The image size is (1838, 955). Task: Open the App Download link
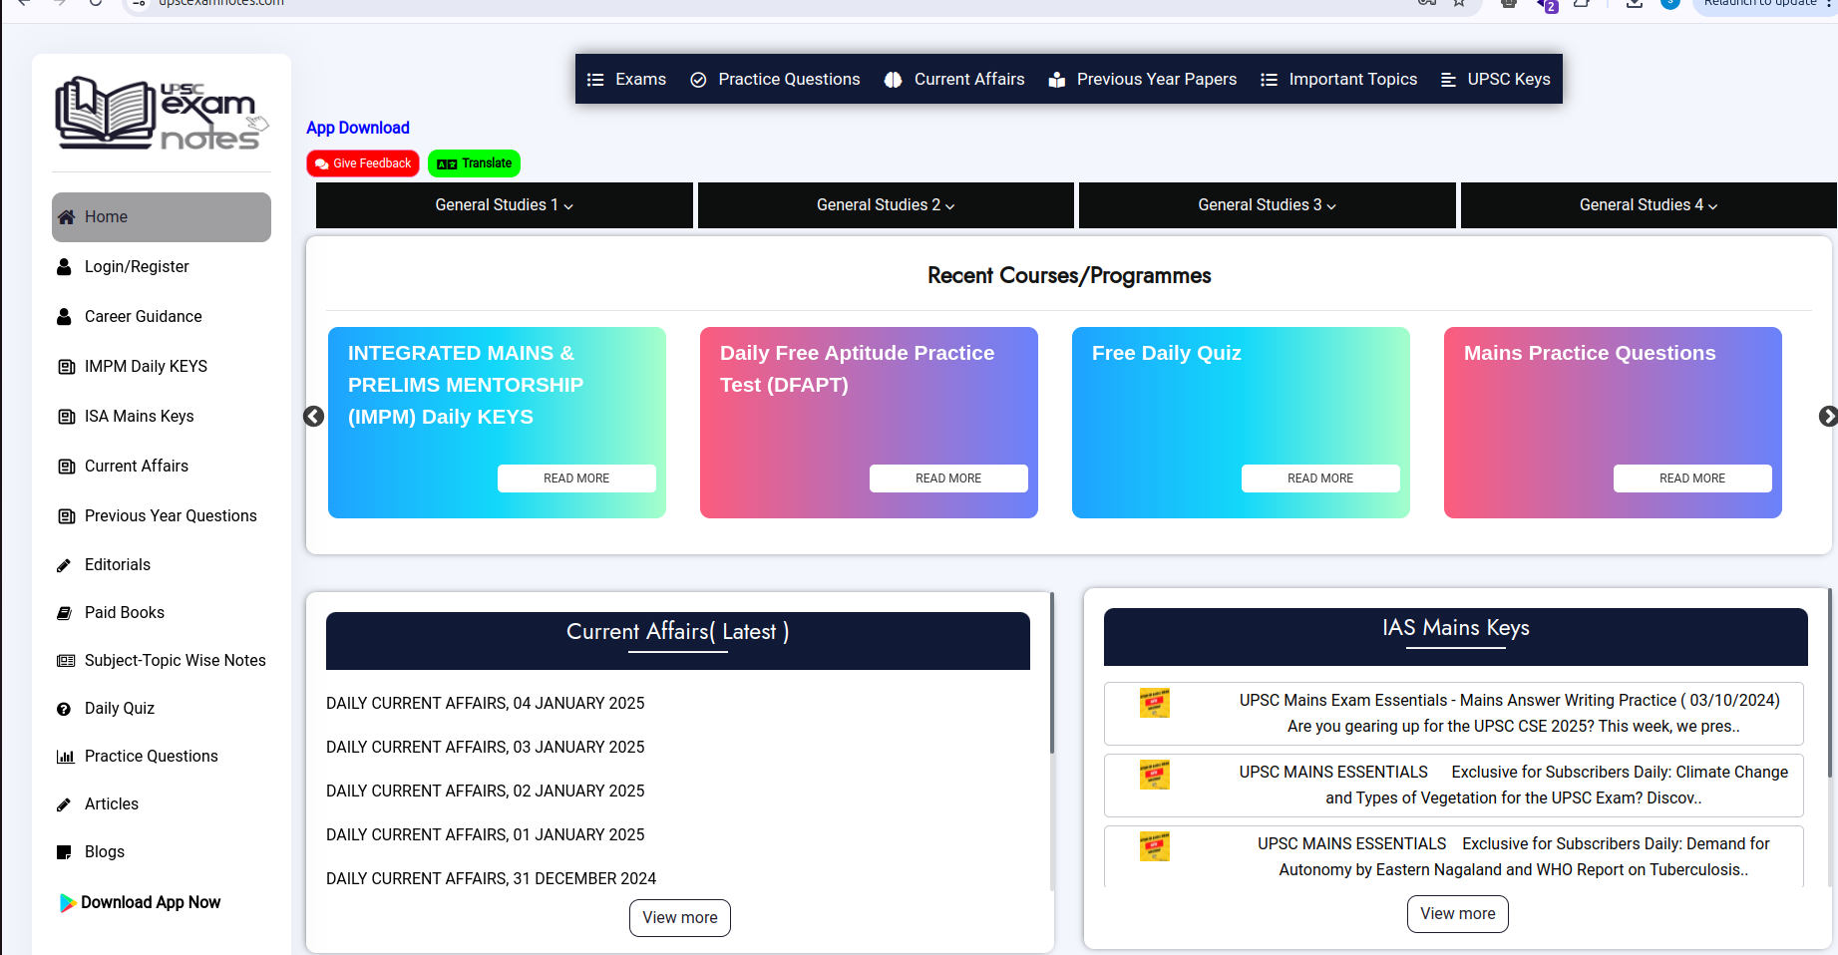[x=357, y=128]
